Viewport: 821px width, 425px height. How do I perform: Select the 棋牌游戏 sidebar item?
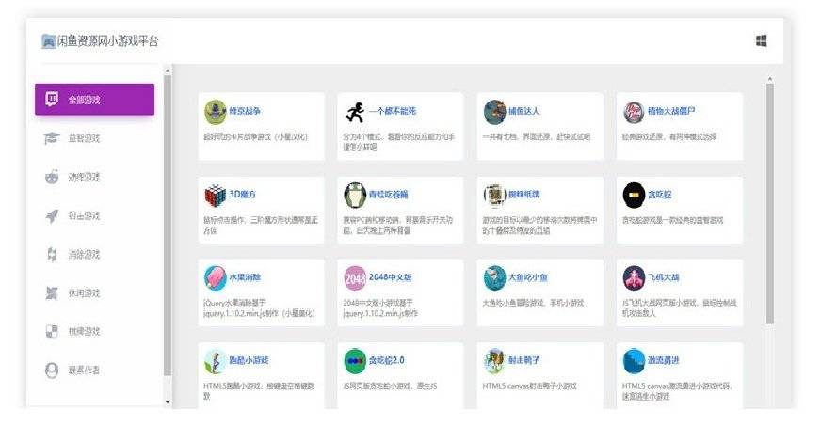coord(84,332)
